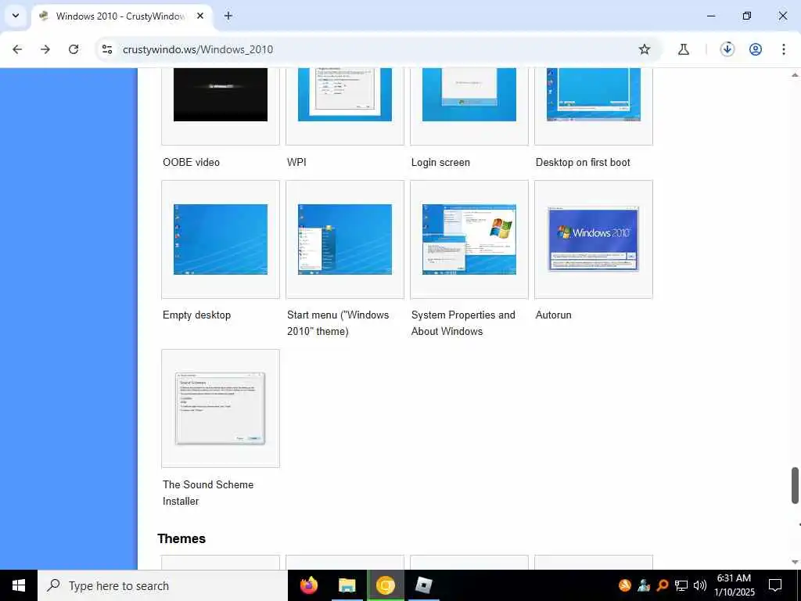Open the volume speaker icon
This screenshot has height=601, width=801.
700,585
